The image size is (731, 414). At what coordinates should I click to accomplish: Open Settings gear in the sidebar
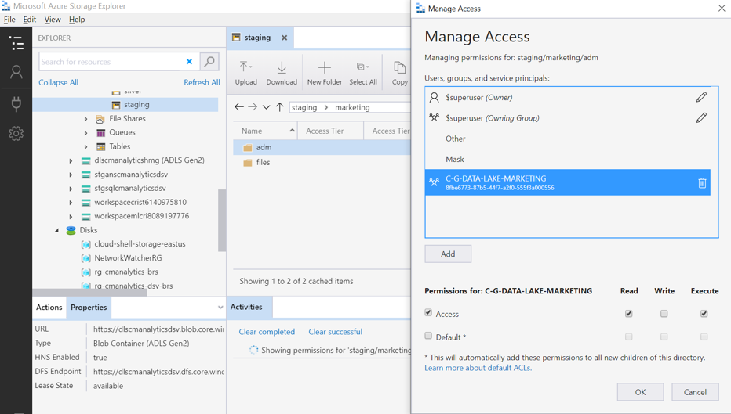tap(16, 134)
